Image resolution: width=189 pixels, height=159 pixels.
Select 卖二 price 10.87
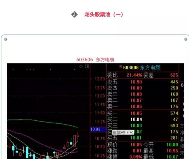click(136, 100)
